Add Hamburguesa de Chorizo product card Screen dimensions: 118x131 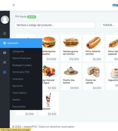(x=71, y=48)
